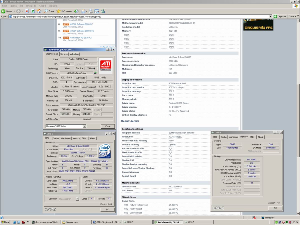Switch to TechPowerUp GPU-Z taskbar button

167,222
